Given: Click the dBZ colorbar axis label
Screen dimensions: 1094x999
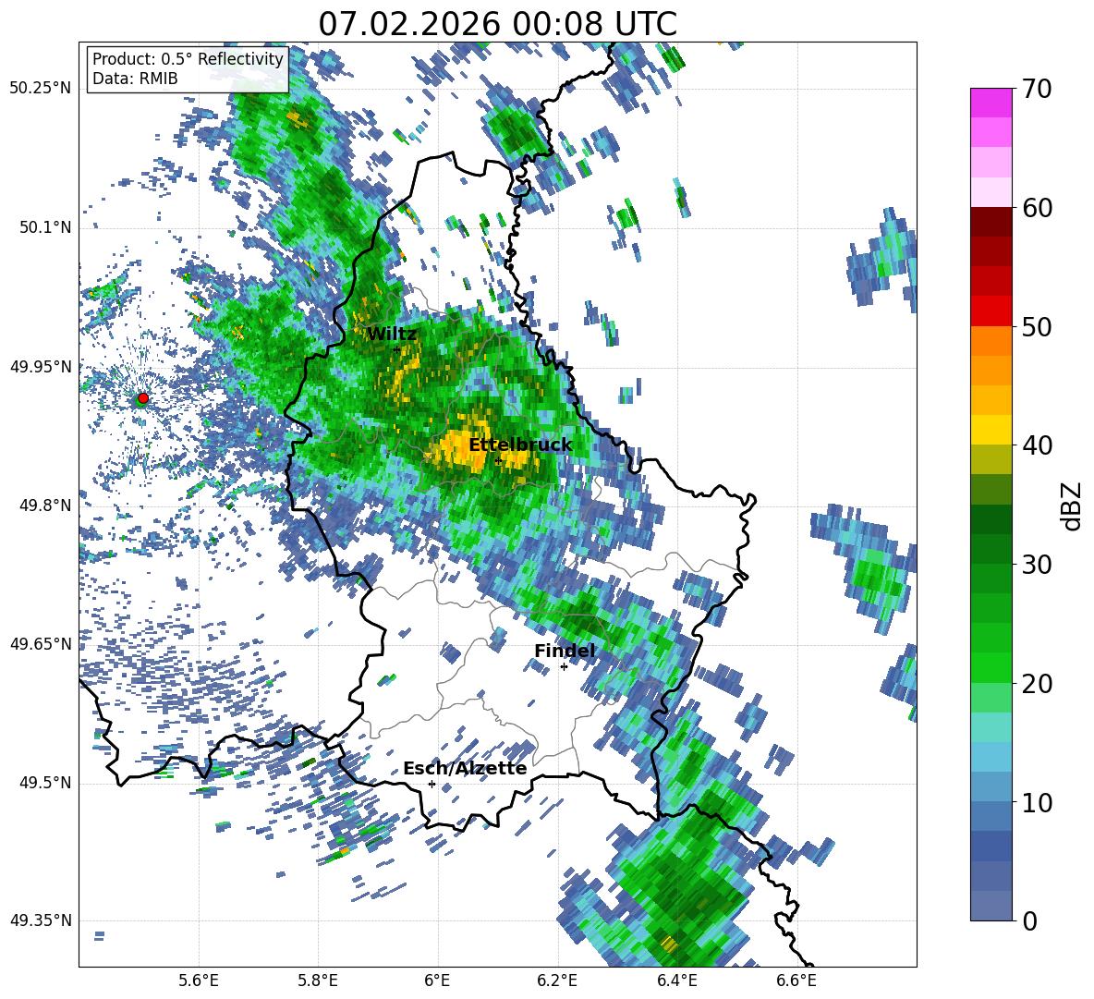Looking at the screenshot, I should tap(1073, 506).
